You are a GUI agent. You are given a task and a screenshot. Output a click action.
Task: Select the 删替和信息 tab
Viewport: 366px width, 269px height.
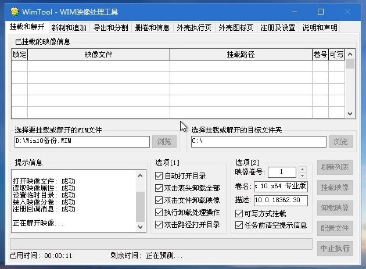152,28
